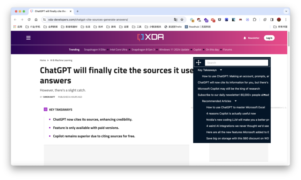The height and width of the screenshot is (180, 301).
Task: Open author Simon Batt's profile link
Action: pos(49,97)
